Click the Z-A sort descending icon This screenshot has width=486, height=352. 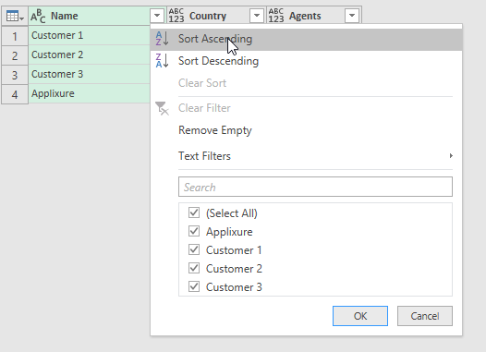pyautogui.click(x=162, y=61)
